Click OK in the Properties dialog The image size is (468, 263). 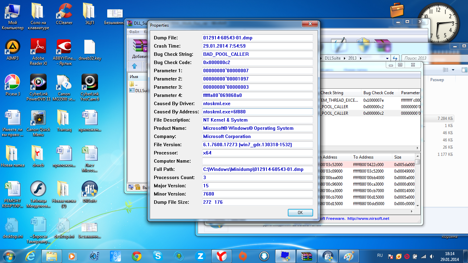(300, 213)
